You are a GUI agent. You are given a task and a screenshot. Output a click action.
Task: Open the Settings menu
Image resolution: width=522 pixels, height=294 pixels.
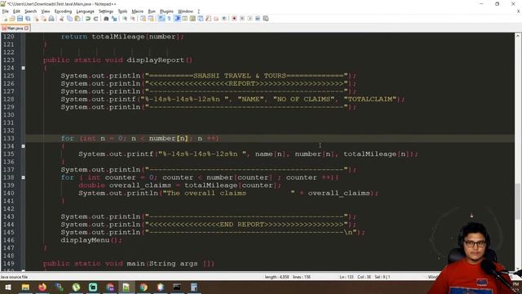tap(106, 11)
